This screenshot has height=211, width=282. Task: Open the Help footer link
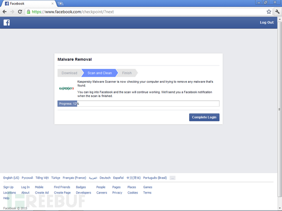(x=6, y=198)
